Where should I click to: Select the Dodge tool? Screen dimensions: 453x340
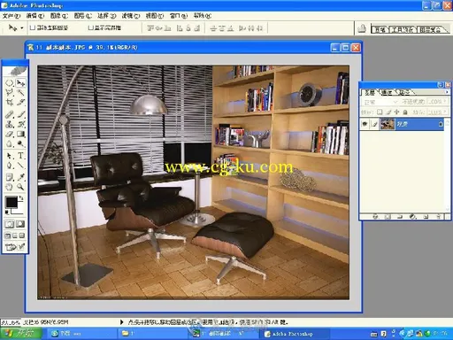pos(20,144)
